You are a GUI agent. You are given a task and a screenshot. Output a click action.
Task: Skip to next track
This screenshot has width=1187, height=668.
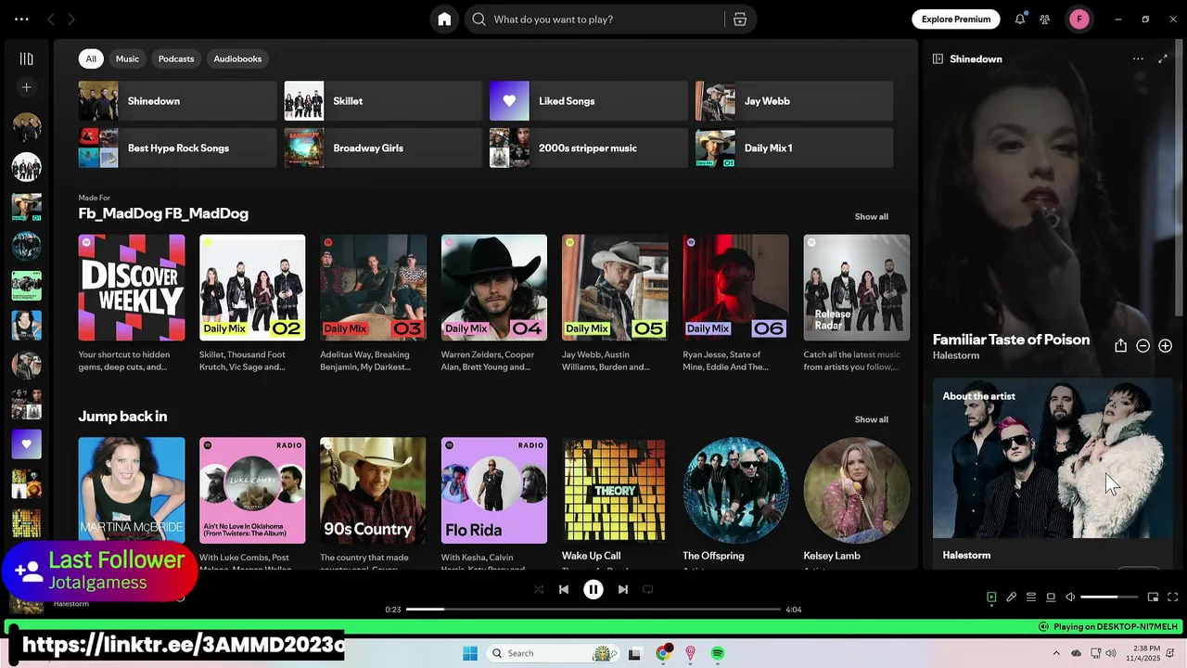click(623, 589)
